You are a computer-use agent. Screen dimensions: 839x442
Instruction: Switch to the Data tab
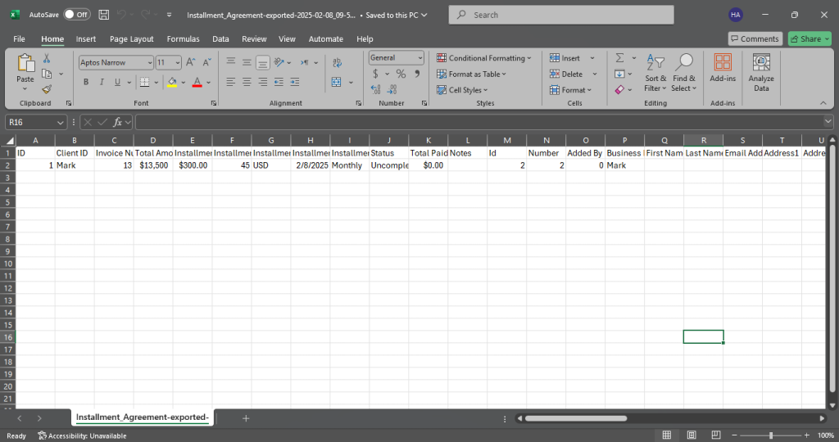pyautogui.click(x=220, y=39)
